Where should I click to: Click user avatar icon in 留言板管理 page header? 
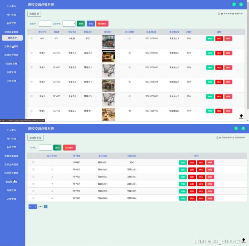click(243, 129)
